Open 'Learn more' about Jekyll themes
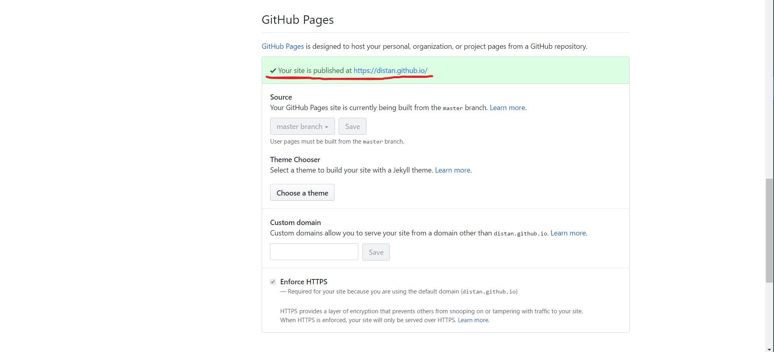 click(452, 170)
